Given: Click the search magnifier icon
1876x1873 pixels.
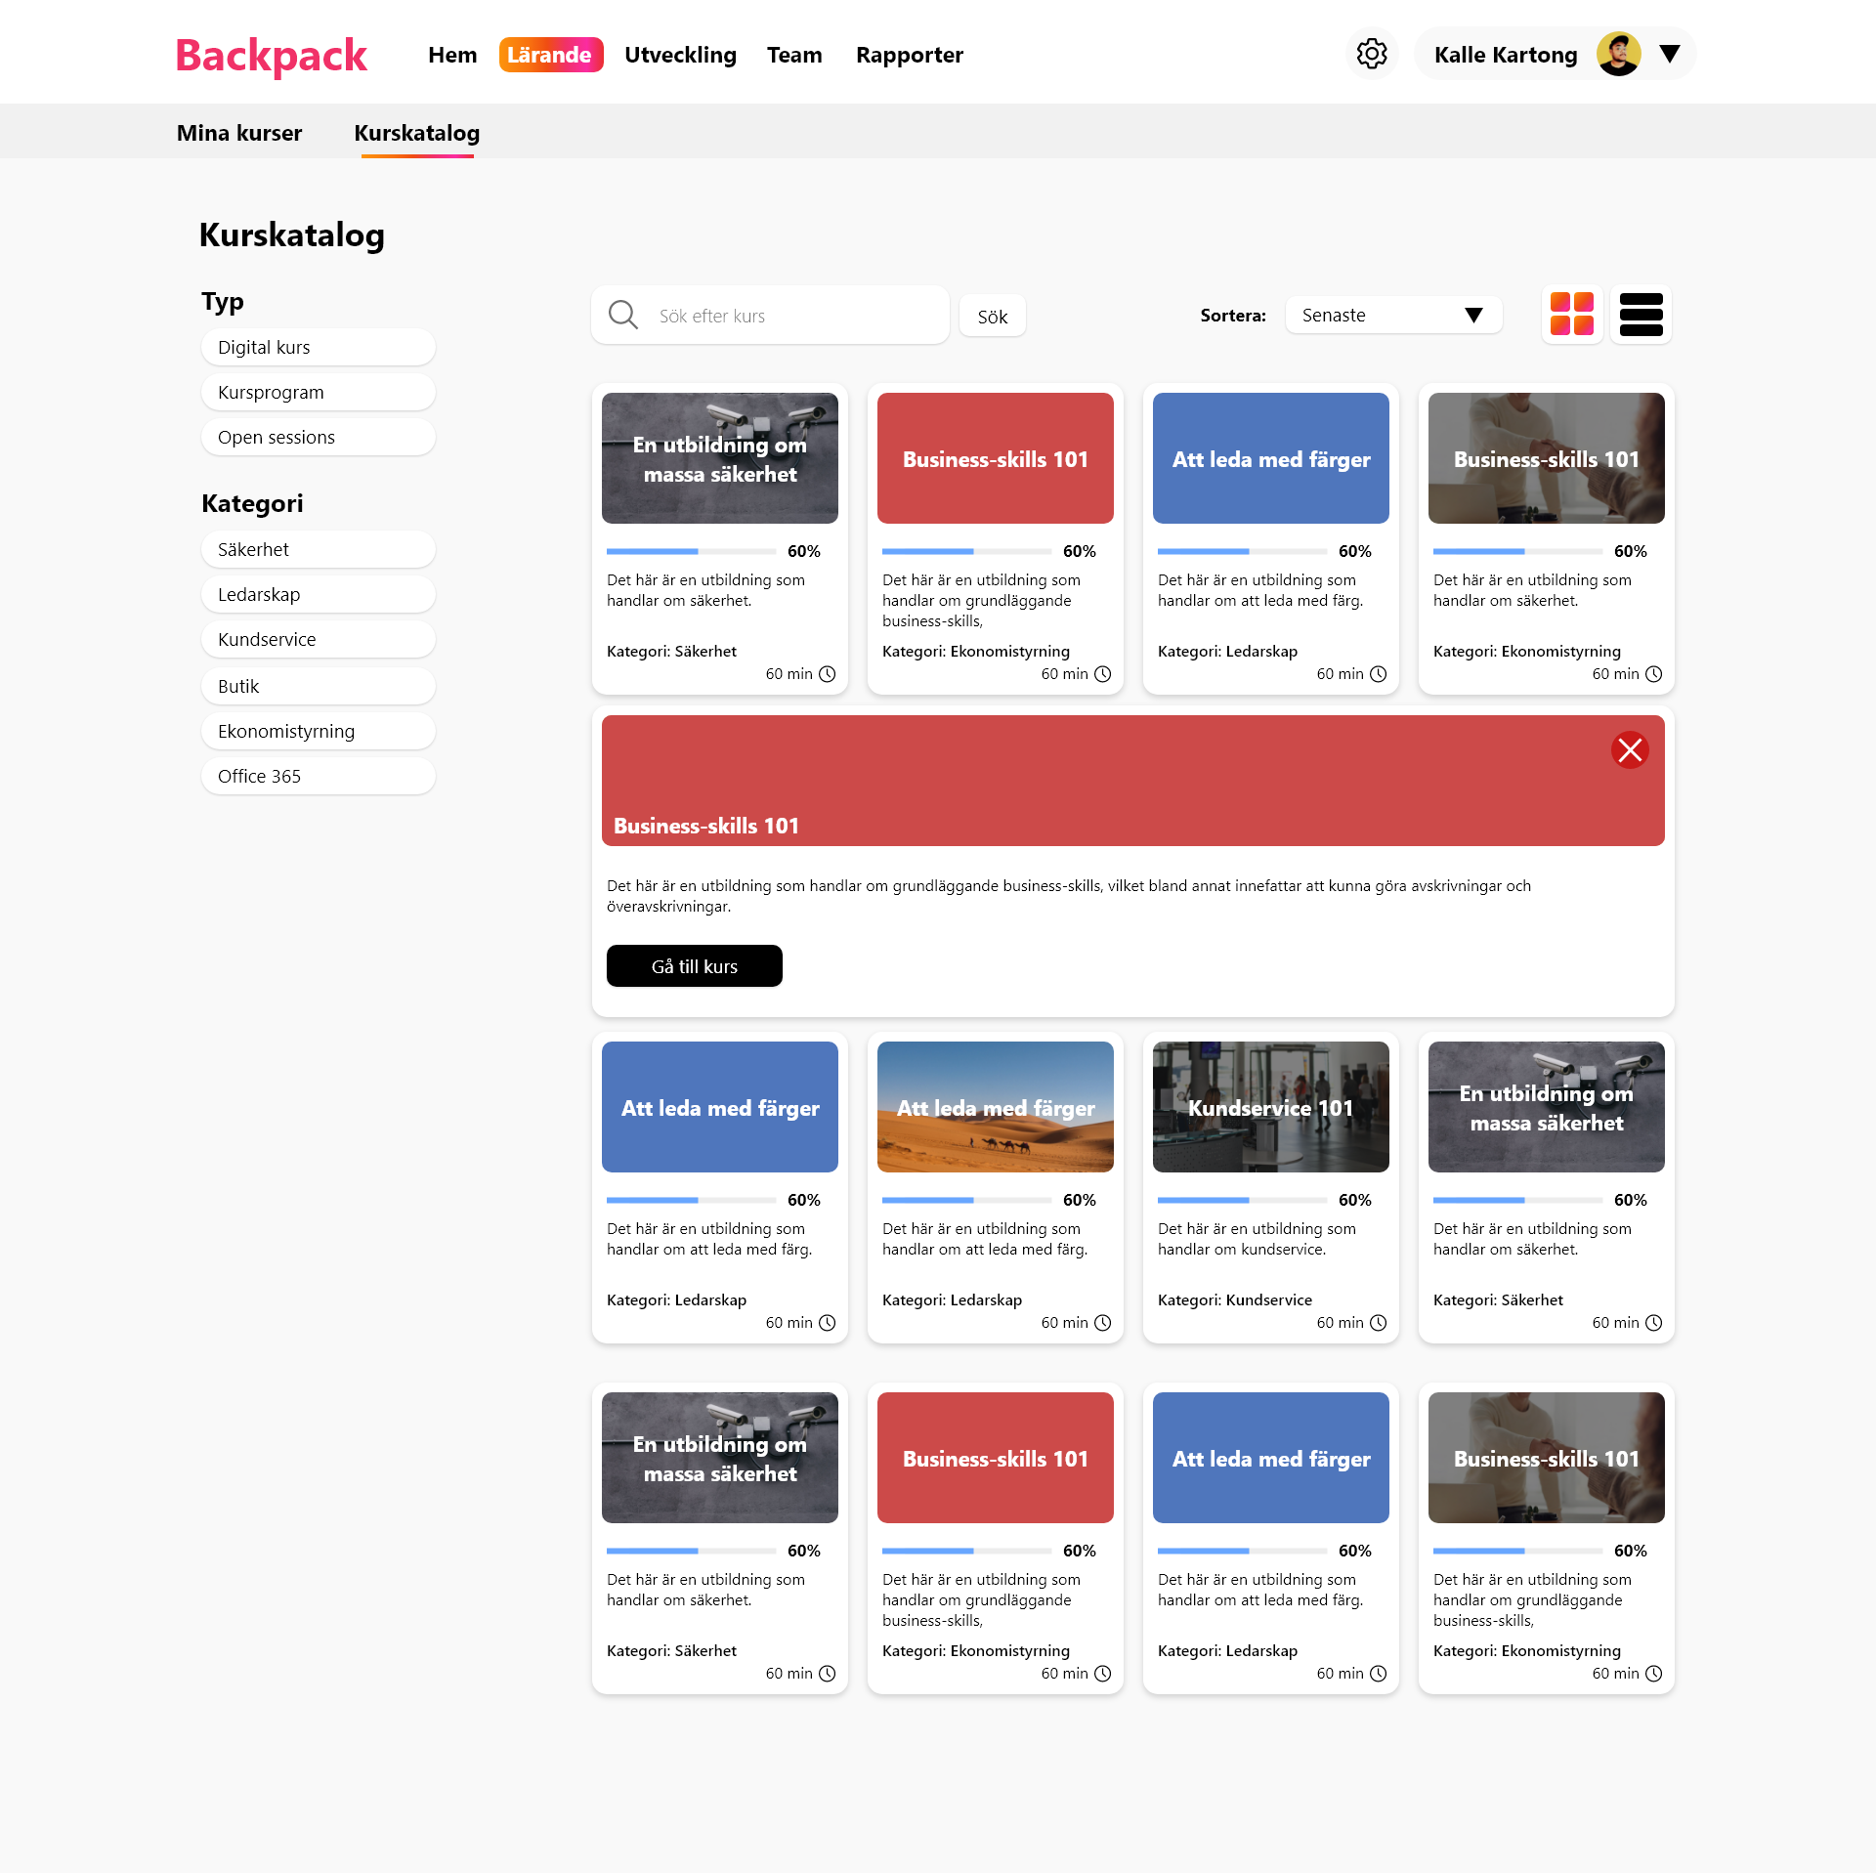Looking at the screenshot, I should click(622, 315).
